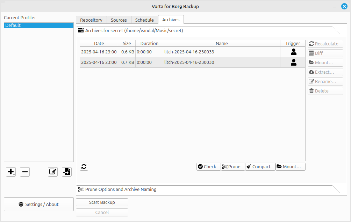This screenshot has height=222, width=351.
Task: Click the Prune button with the scissors icon
Action: click(233, 166)
